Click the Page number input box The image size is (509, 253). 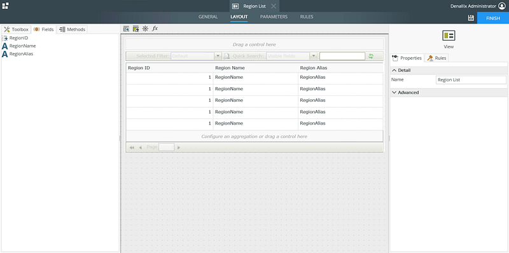166,147
